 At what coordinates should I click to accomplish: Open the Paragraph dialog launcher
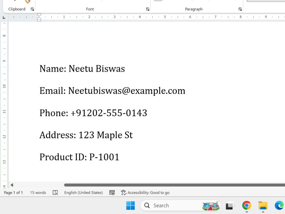[x=240, y=9]
